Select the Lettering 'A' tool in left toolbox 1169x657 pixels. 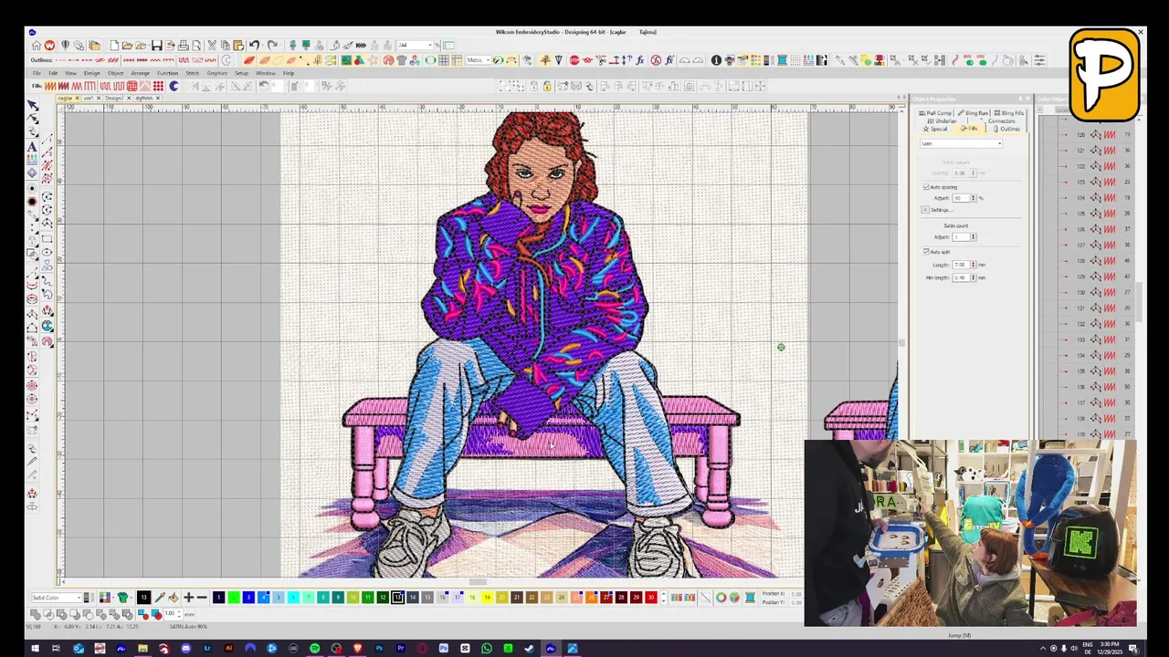[32, 146]
